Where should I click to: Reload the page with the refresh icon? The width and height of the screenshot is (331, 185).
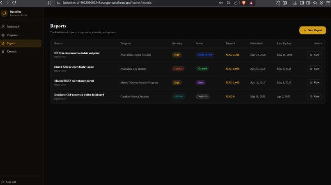click(x=14, y=3)
